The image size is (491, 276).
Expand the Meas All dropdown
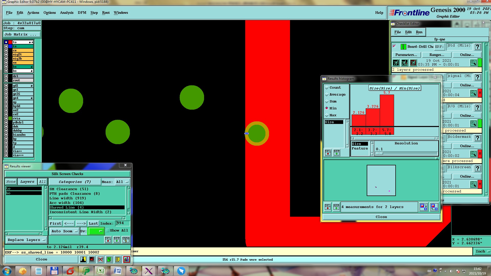[122, 182]
